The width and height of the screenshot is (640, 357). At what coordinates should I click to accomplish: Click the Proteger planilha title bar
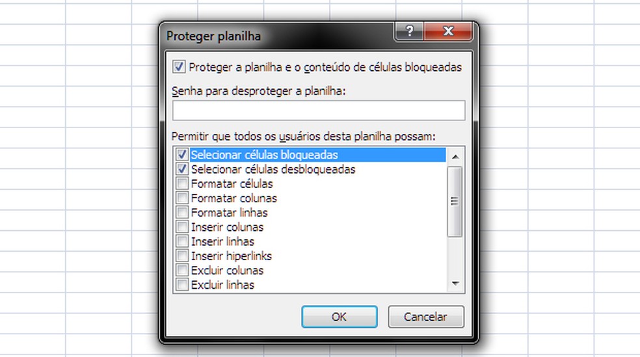(273, 36)
